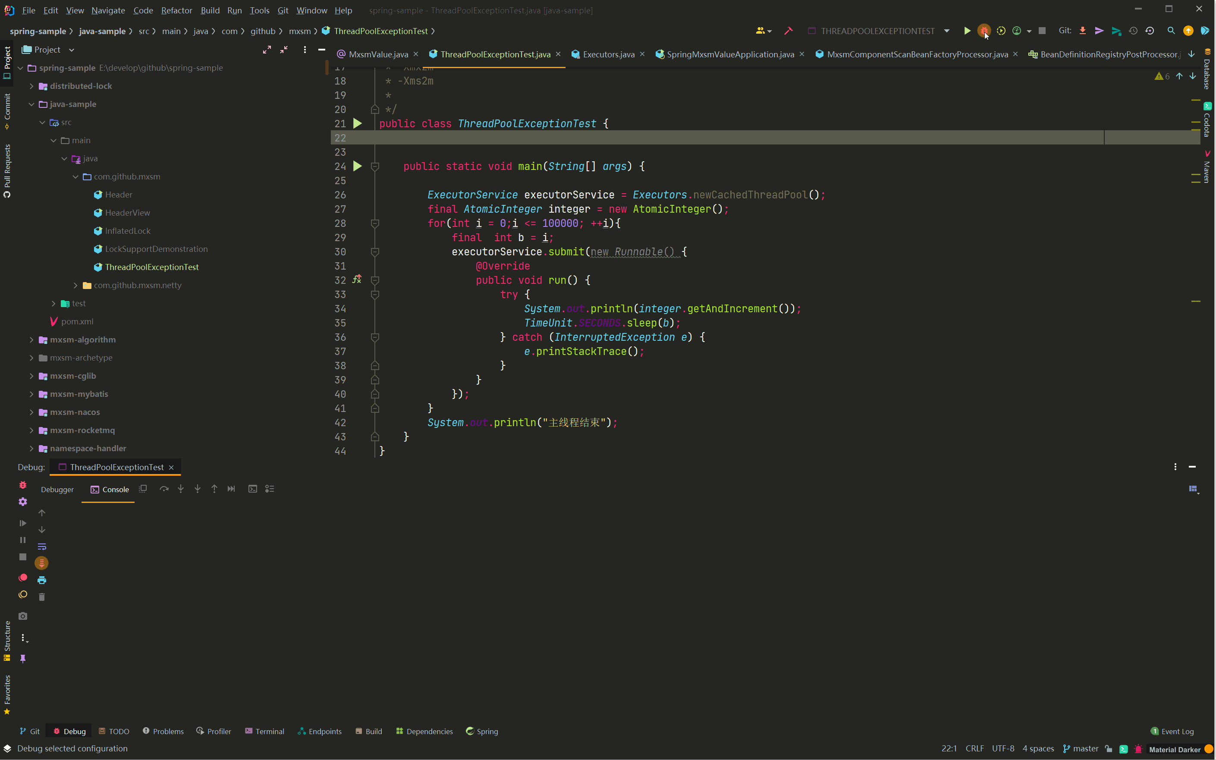Click the Debug bug icon in the top toolbar
Image resolution: width=1216 pixels, height=760 pixels.
pos(983,31)
